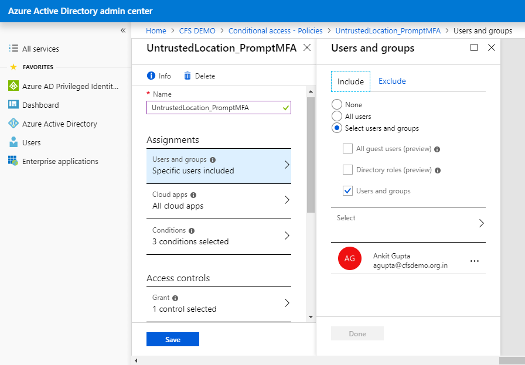Click the AG avatar for Ankit Gupta
The image size is (525, 365).
coord(350,258)
